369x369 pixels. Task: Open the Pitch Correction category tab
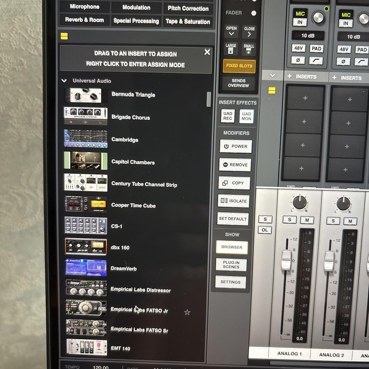pos(188,9)
